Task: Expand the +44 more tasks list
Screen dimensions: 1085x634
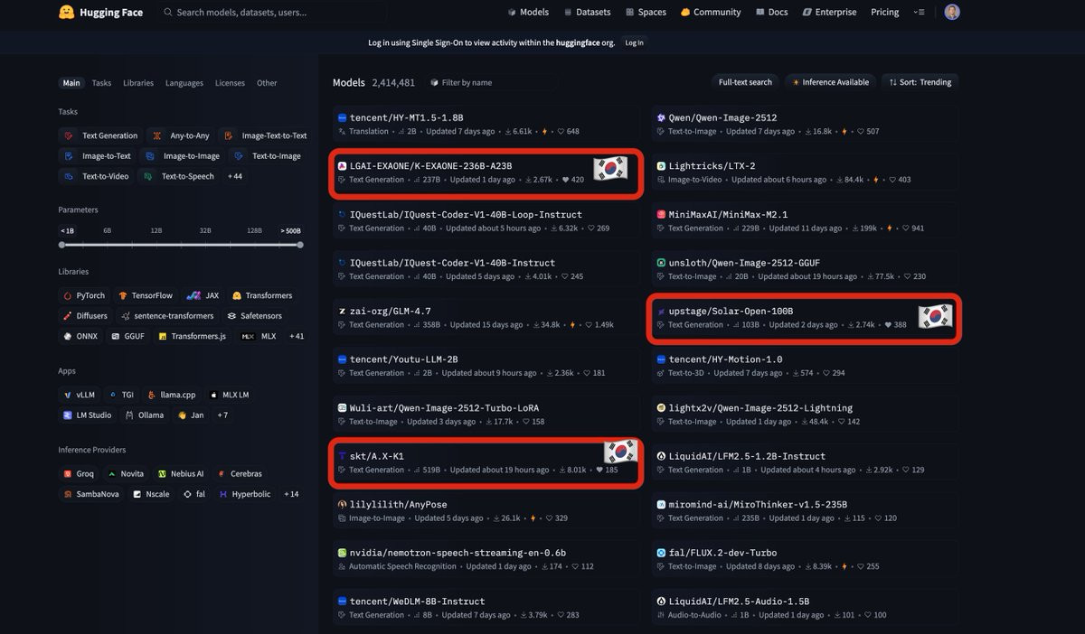Action: [x=235, y=176]
